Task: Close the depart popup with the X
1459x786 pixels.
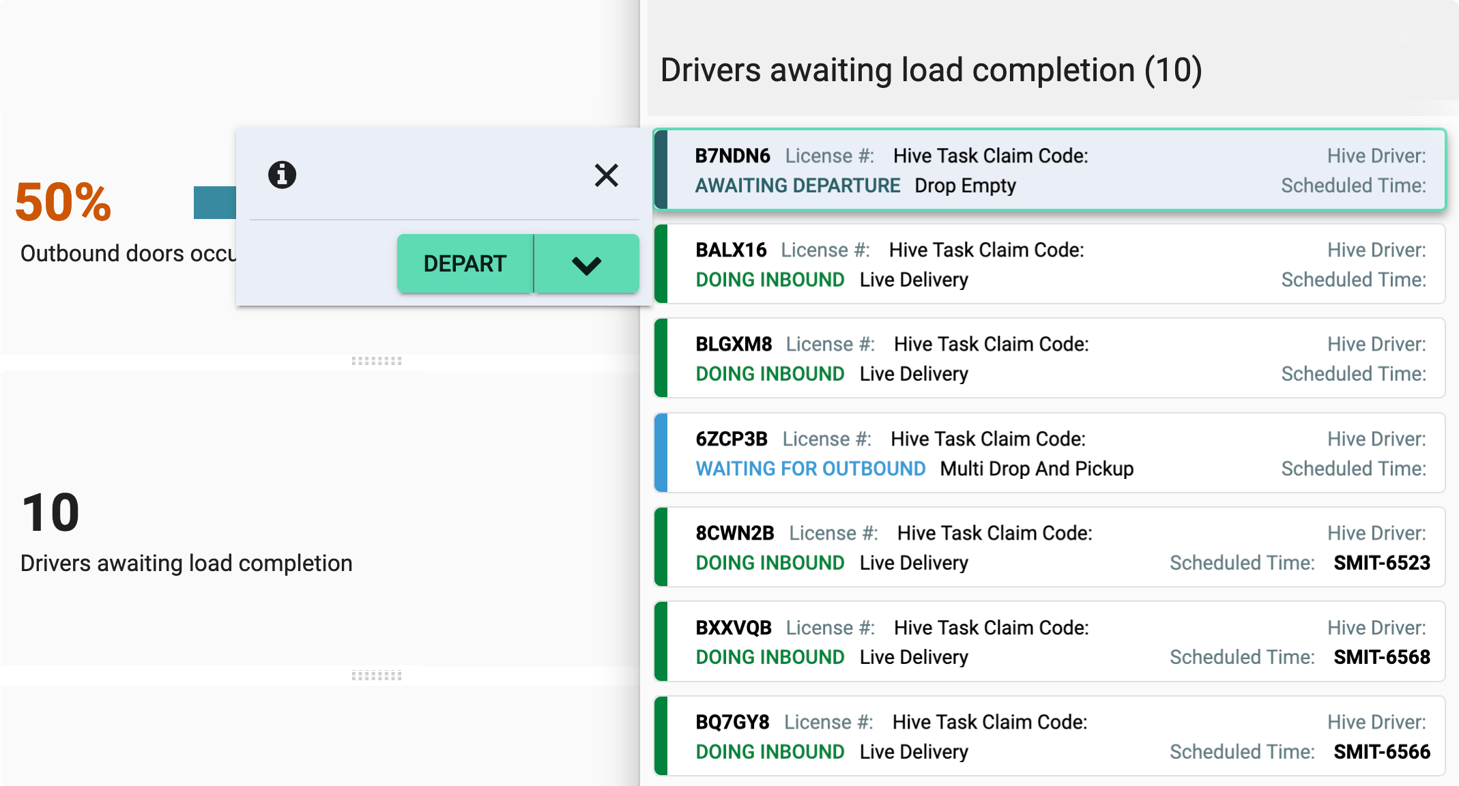Action: pyautogui.click(x=606, y=175)
